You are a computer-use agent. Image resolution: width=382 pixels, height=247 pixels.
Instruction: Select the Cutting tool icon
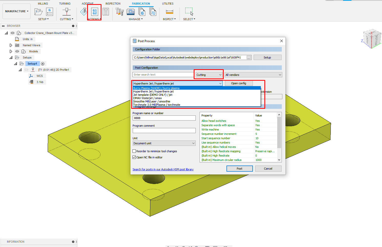click(66, 12)
